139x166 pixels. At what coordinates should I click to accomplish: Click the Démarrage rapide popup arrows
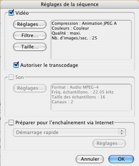pos(122,132)
